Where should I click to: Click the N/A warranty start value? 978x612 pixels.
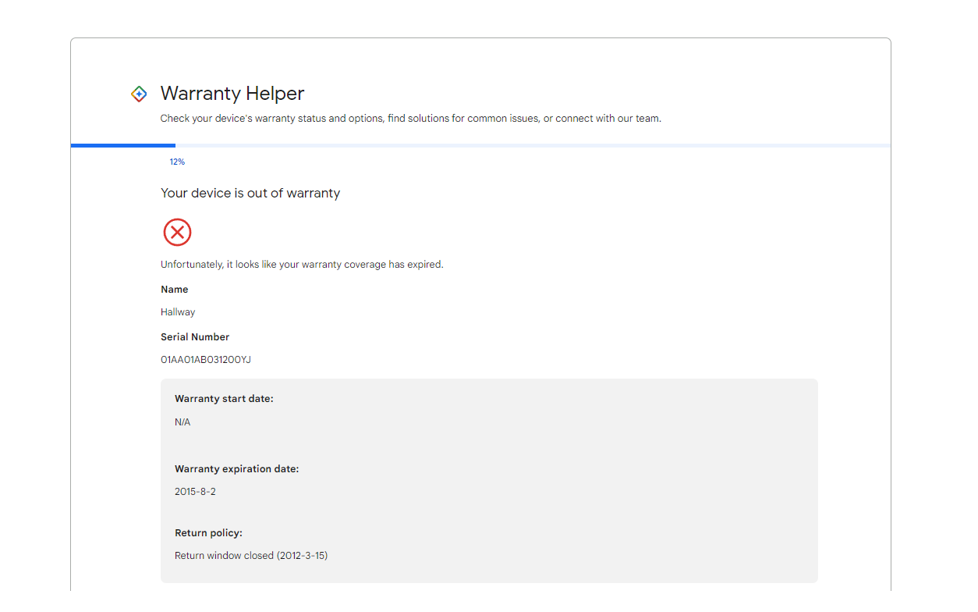182,422
